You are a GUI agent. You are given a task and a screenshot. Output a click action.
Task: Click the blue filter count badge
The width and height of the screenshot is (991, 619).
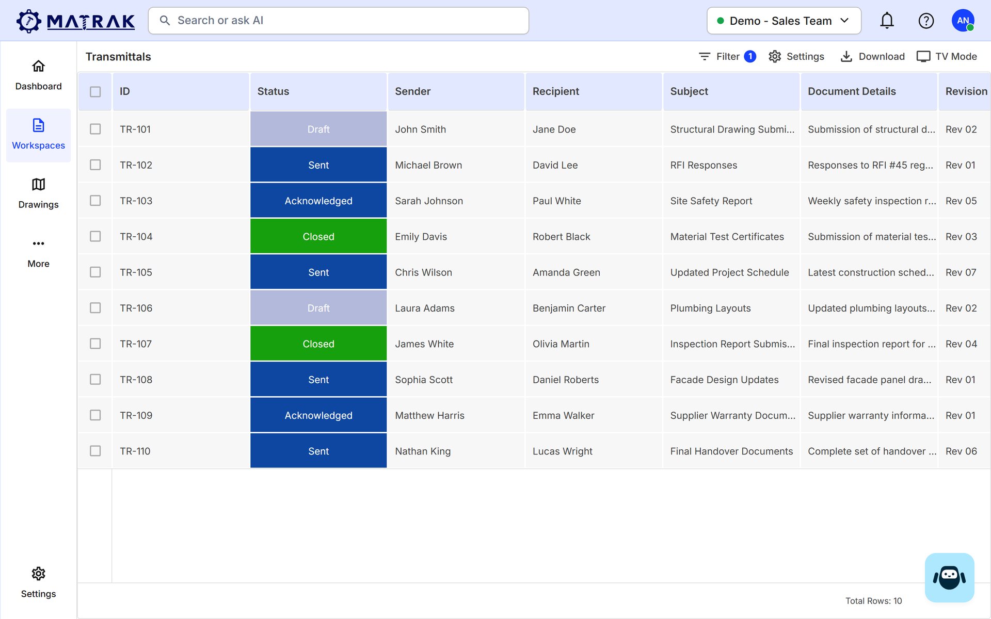[750, 56]
